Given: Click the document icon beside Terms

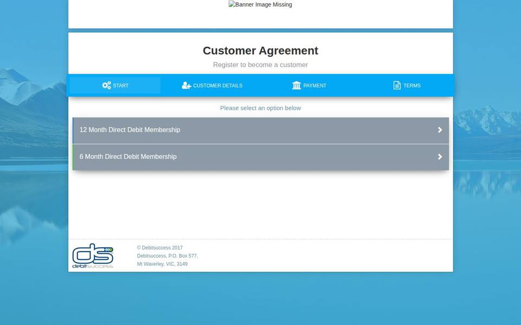Looking at the screenshot, I should pos(397,85).
